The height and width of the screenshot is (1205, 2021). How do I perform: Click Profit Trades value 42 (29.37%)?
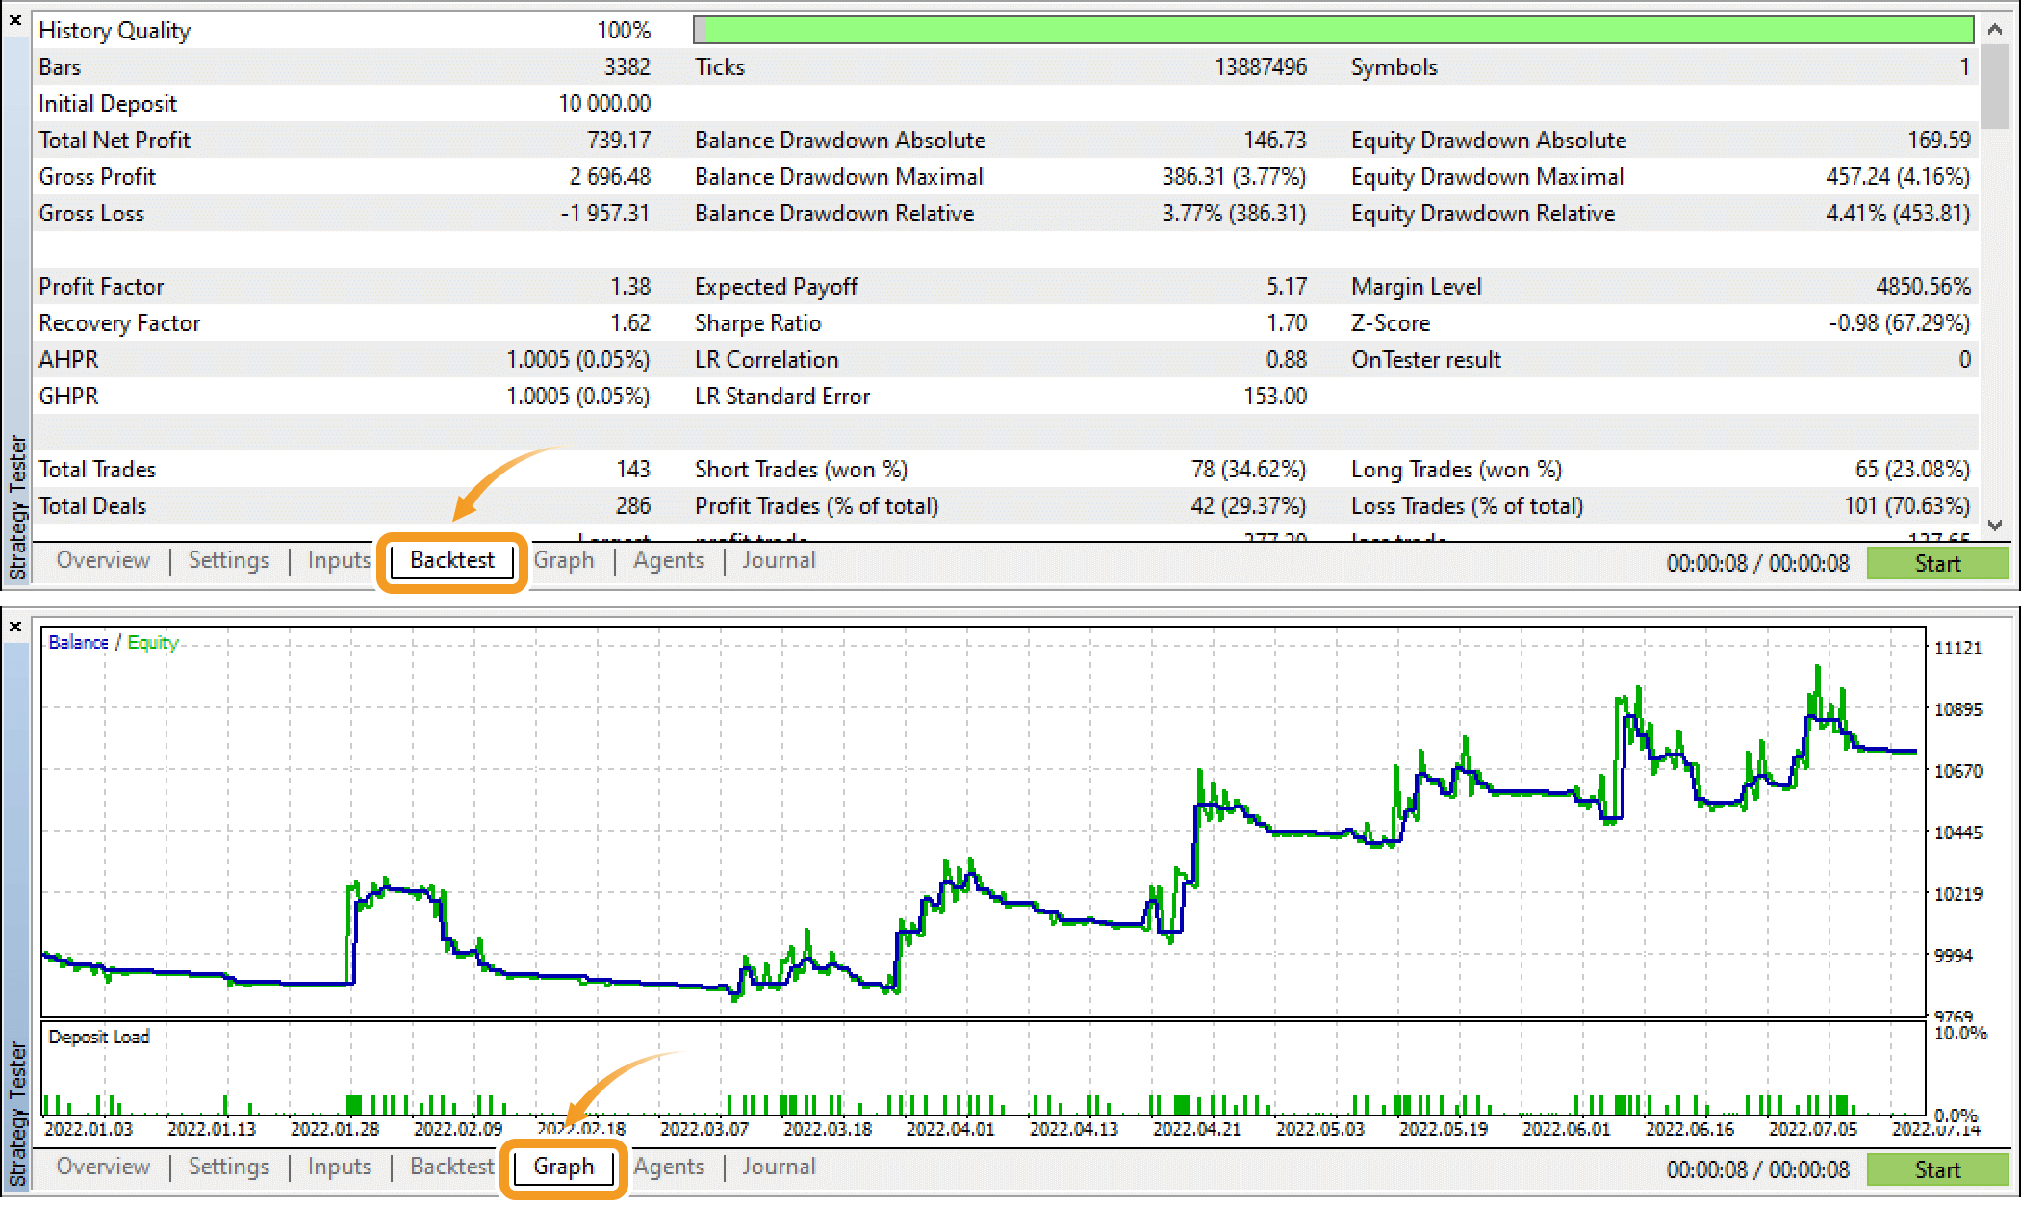[x=1248, y=506]
